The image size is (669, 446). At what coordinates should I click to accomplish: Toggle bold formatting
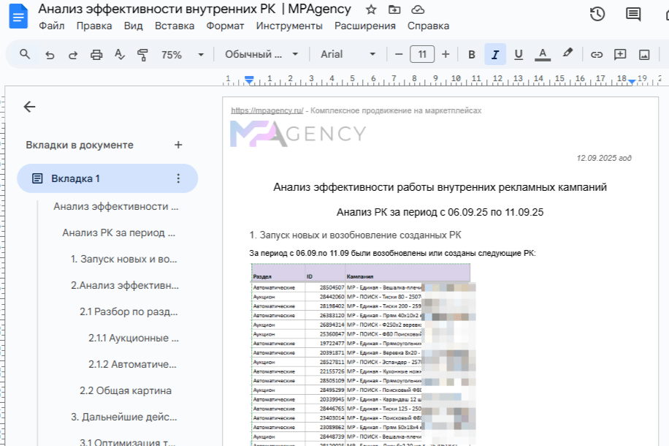(472, 54)
